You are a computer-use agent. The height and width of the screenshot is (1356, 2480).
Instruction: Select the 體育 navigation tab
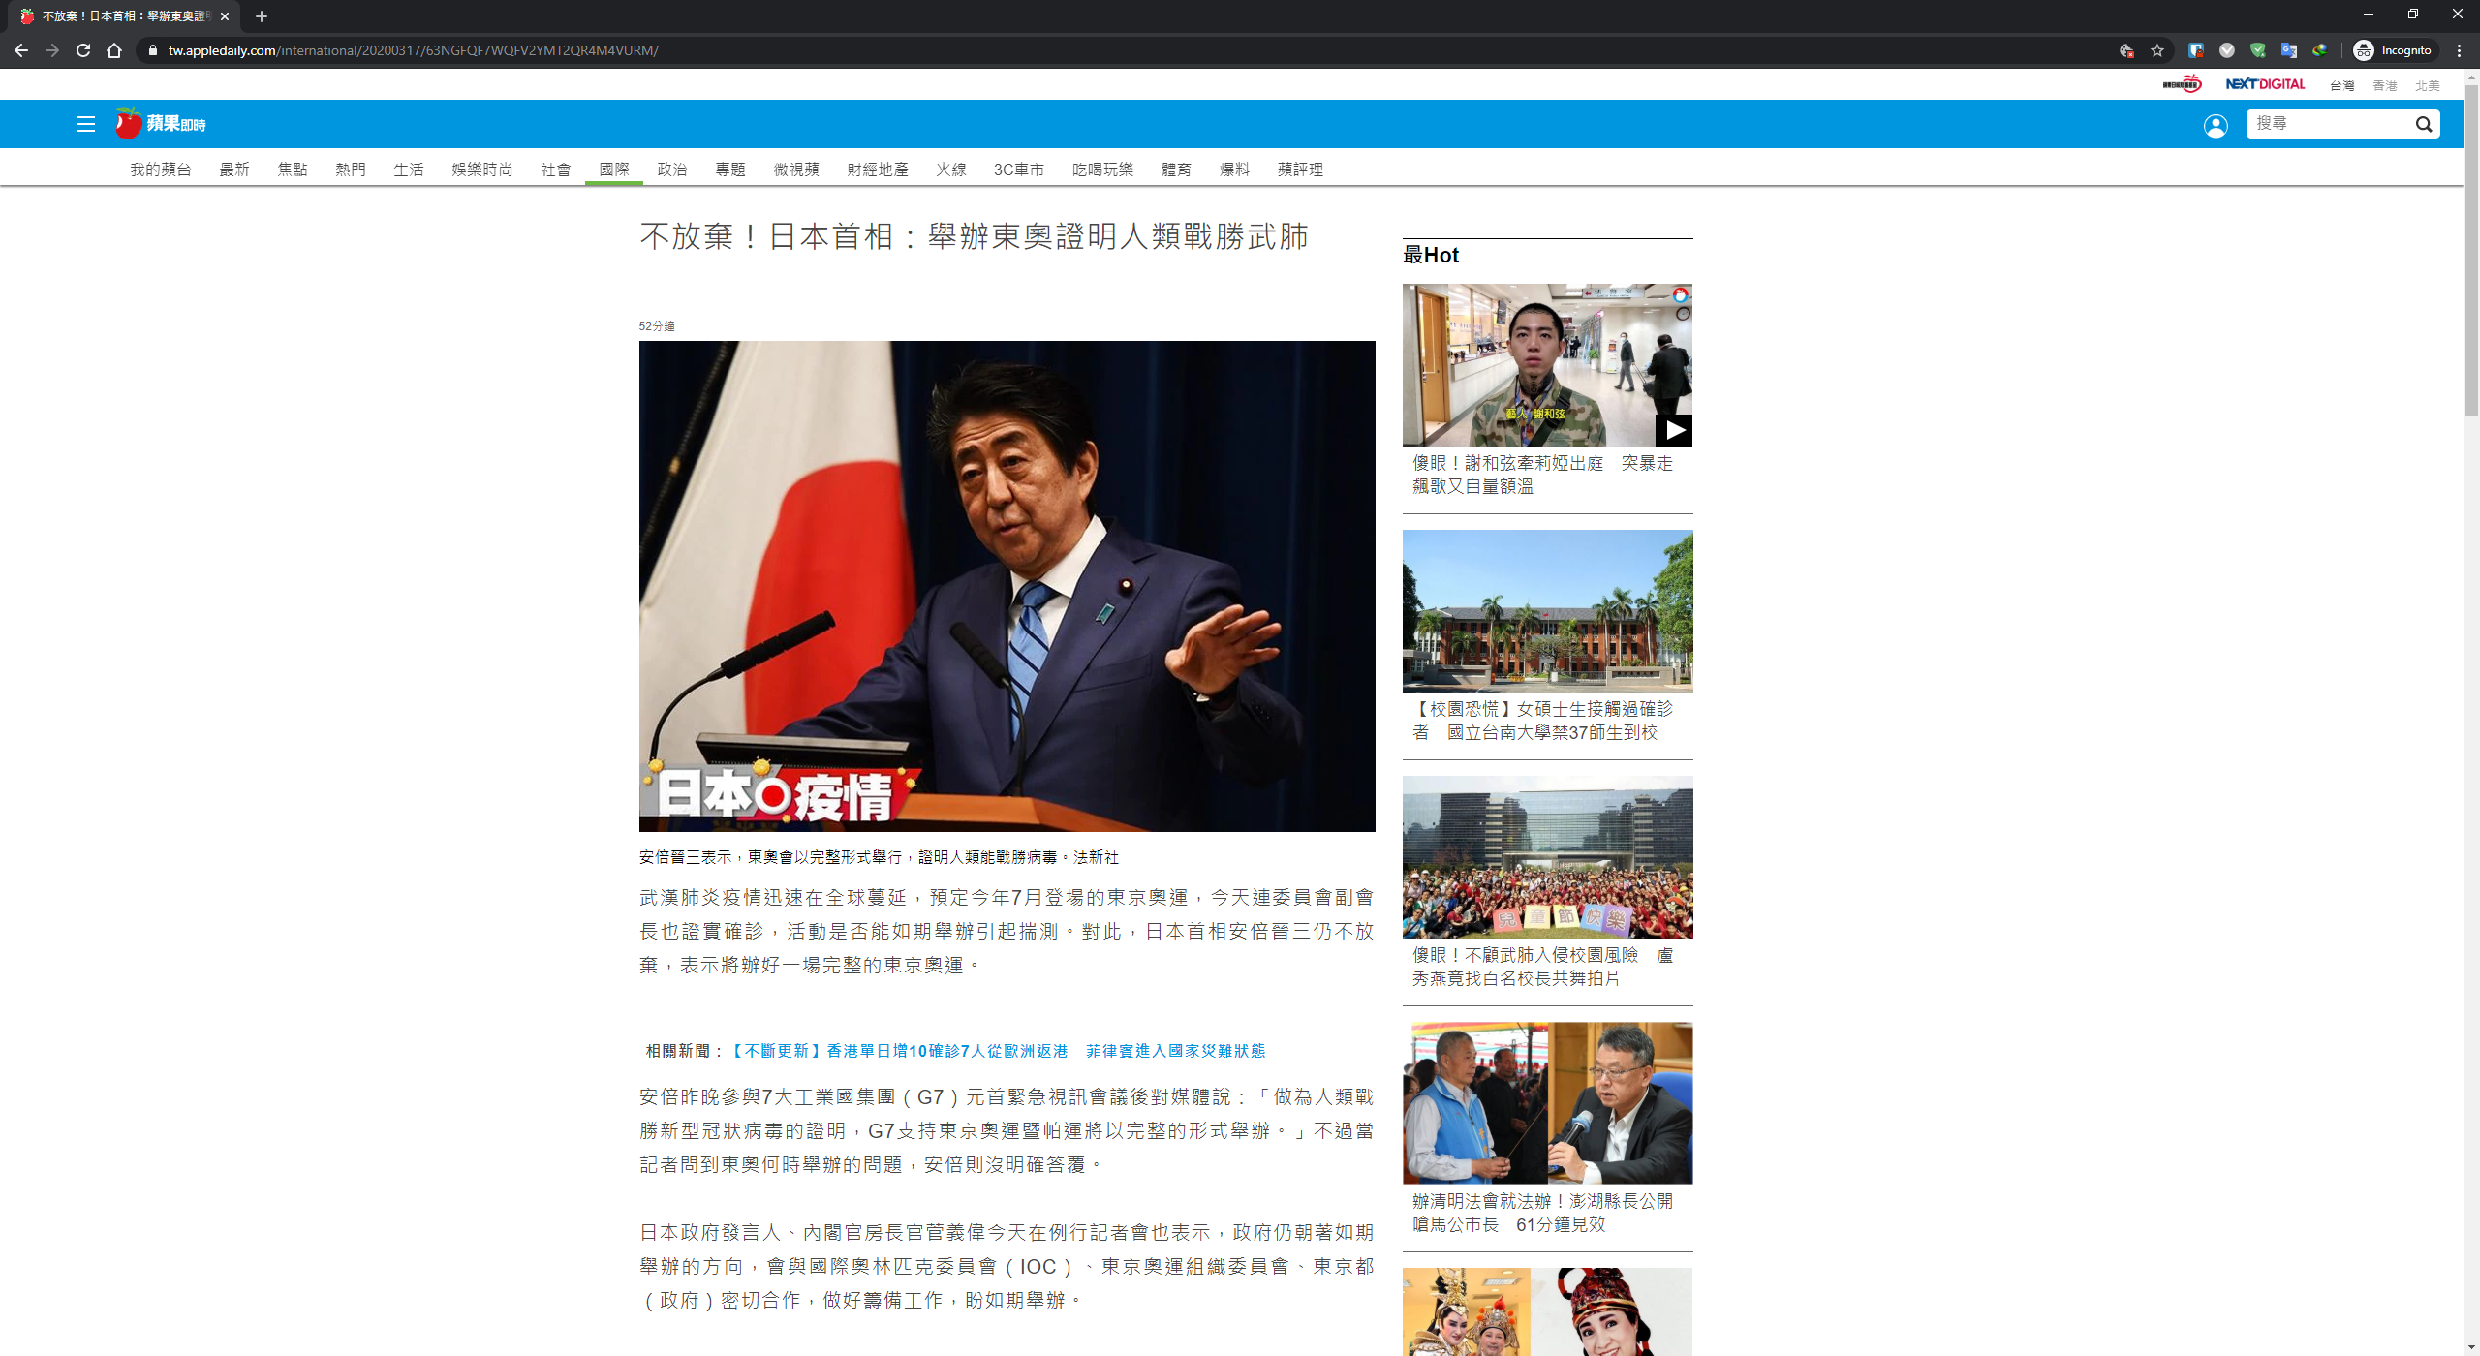click(1176, 169)
